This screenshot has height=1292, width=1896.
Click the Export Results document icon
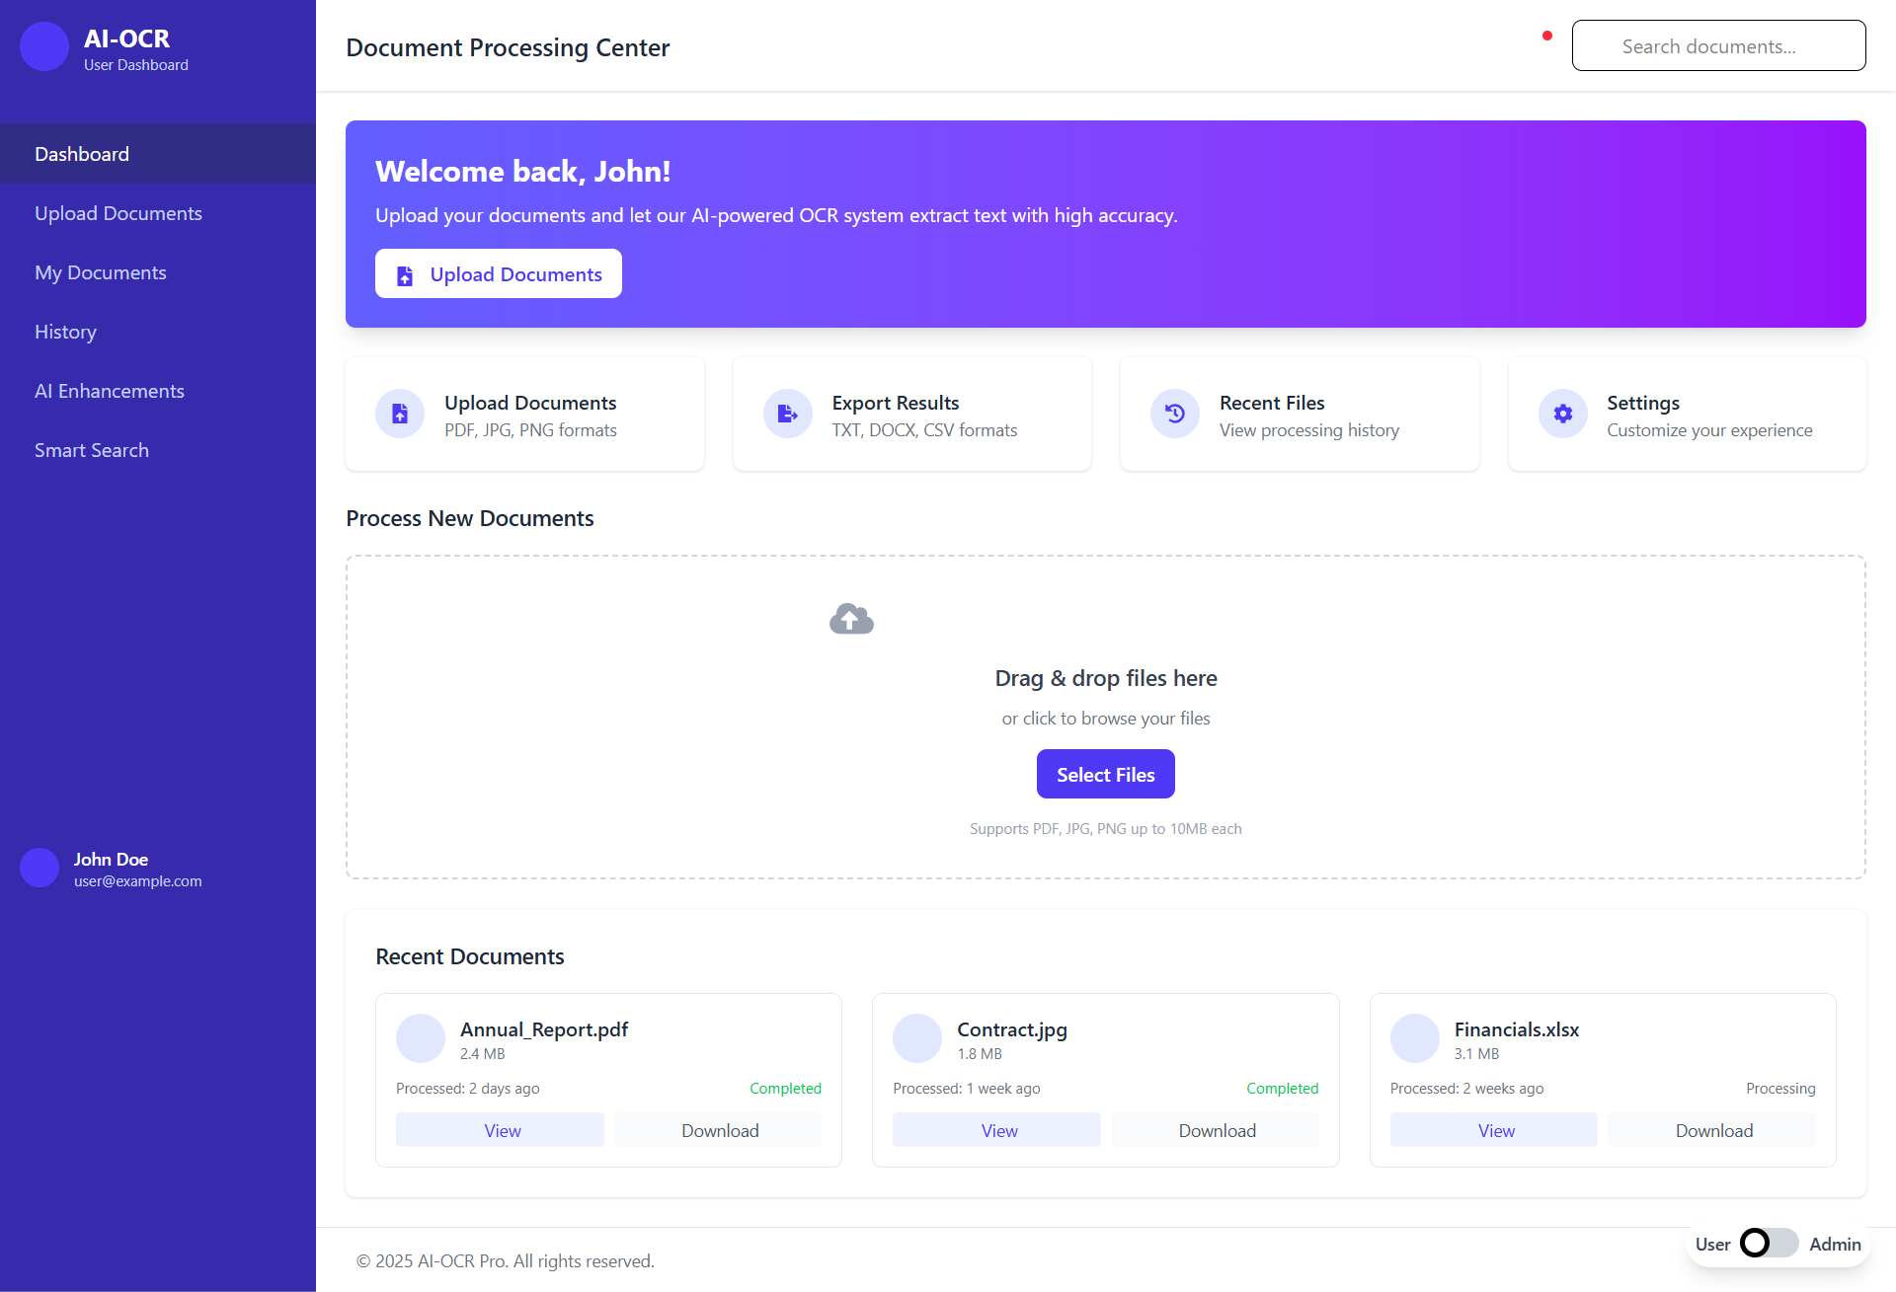pos(787,414)
